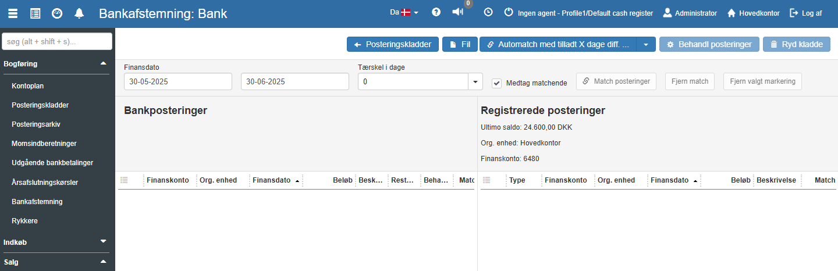The image size is (838, 271).
Task: Sort Bankposteringer by Beløb column
Action: point(343,180)
